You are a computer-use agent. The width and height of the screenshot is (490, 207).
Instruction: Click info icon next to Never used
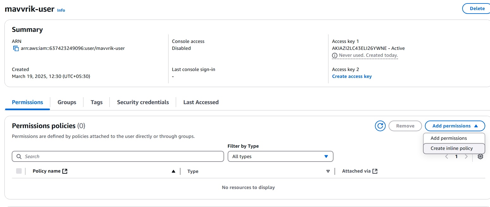334,56
